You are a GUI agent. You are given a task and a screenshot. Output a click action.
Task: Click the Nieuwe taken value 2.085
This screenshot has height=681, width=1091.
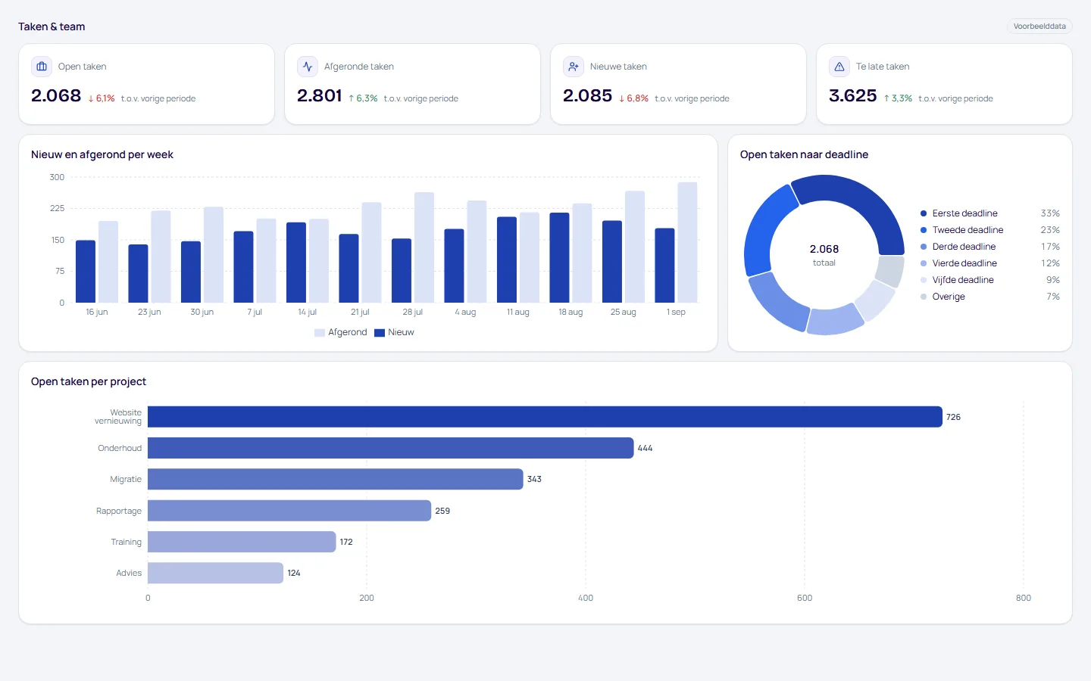coord(587,96)
